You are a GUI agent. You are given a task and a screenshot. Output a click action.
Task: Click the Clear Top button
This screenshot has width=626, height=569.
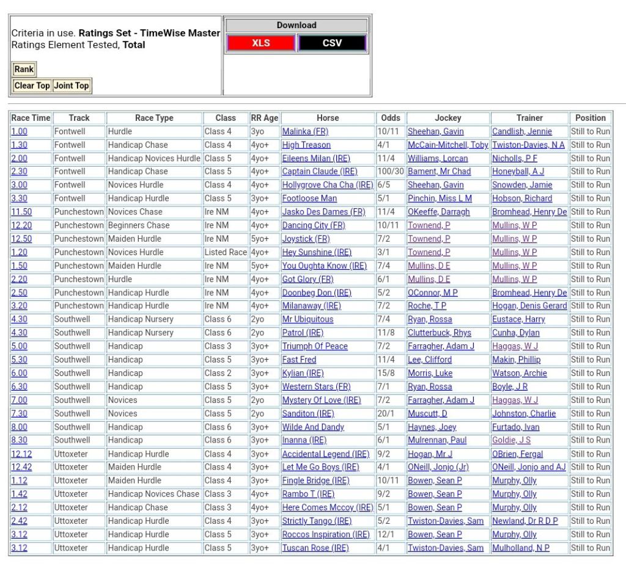pos(32,86)
